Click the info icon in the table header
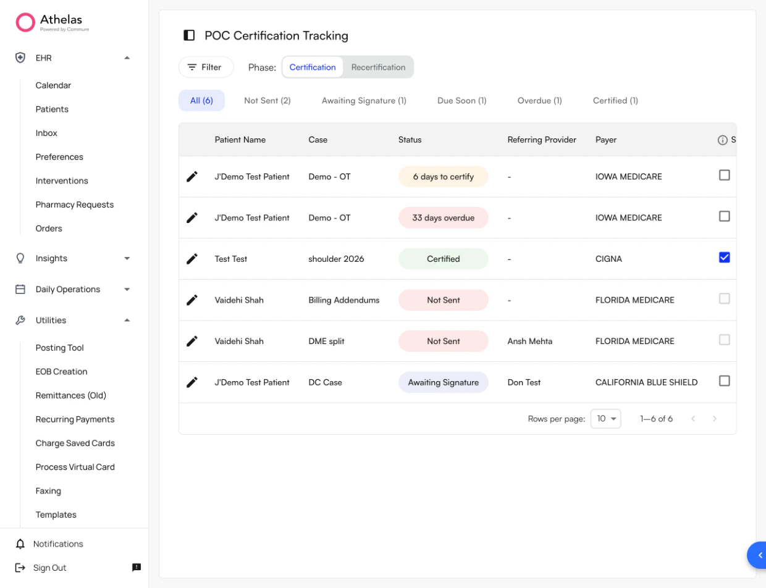 [723, 140]
